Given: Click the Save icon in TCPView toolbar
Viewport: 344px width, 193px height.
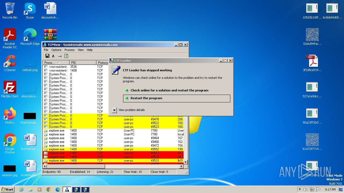Looking at the screenshot, I should (47, 56).
